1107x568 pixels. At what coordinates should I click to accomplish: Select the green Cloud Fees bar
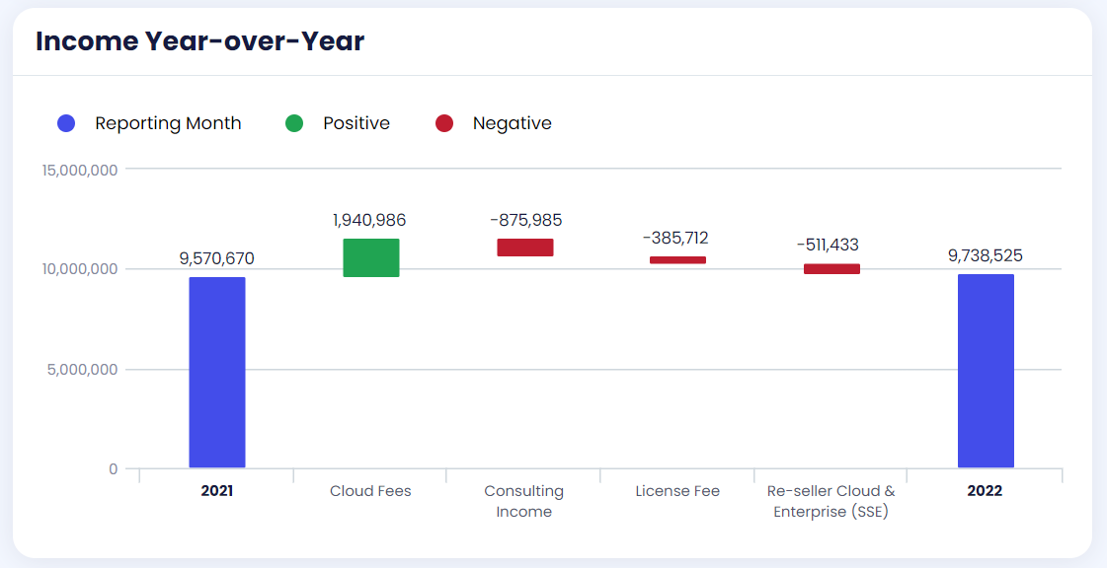point(371,257)
